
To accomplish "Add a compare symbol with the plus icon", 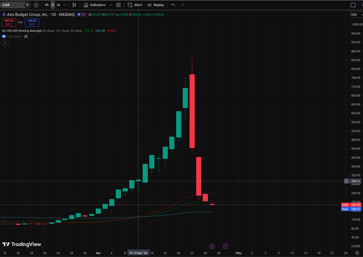I will click(x=36, y=5).
